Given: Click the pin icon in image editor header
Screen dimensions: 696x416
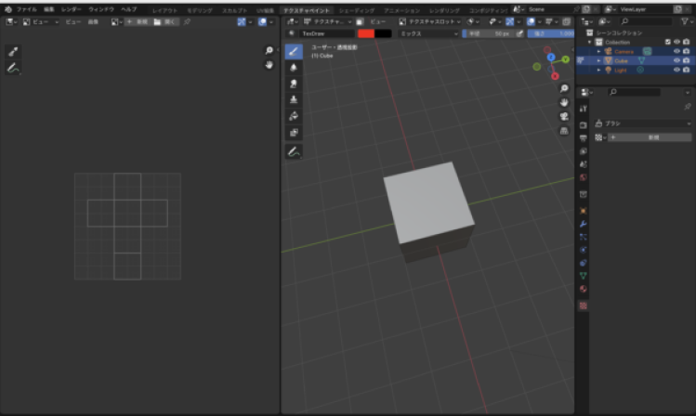Looking at the screenshot, I should pos(188,20).
